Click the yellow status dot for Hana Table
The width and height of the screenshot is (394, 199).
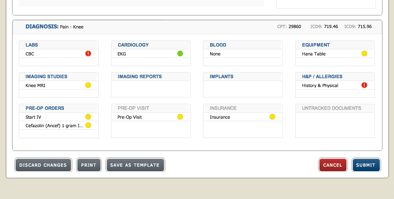pos(364,54)
